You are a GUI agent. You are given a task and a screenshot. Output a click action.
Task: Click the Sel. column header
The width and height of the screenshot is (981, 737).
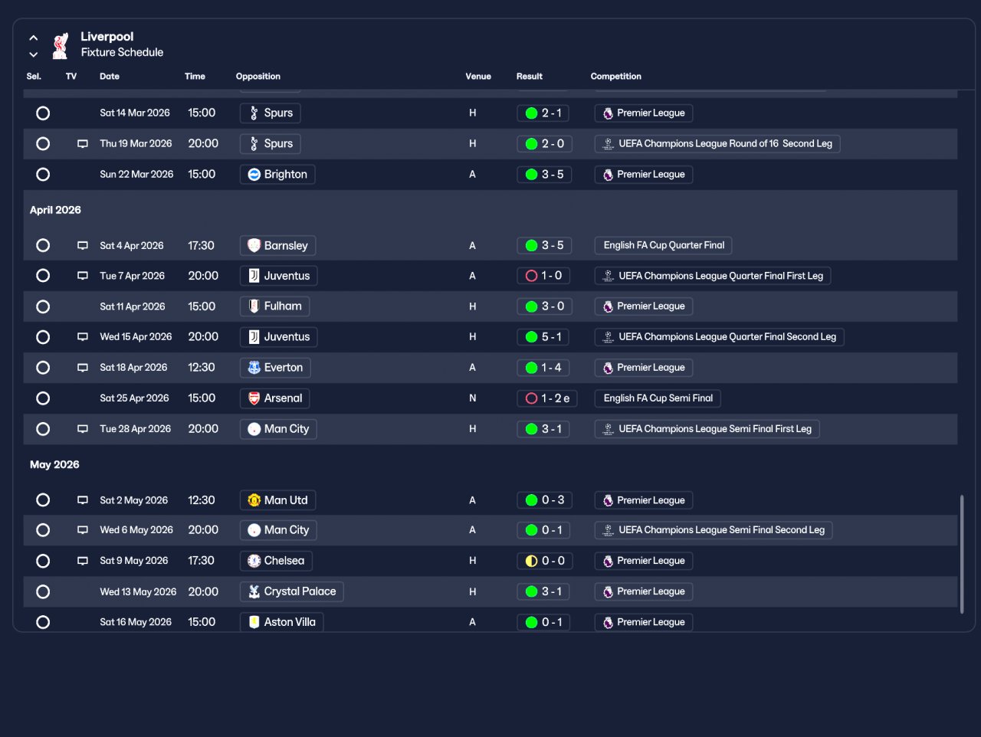[34, 77]
